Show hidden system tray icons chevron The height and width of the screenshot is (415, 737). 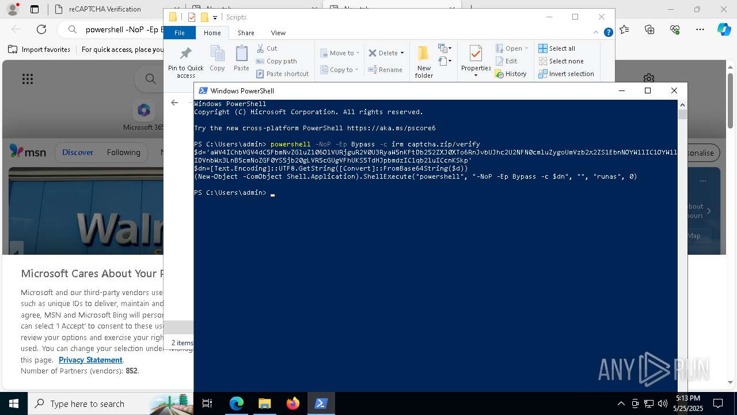621,403
